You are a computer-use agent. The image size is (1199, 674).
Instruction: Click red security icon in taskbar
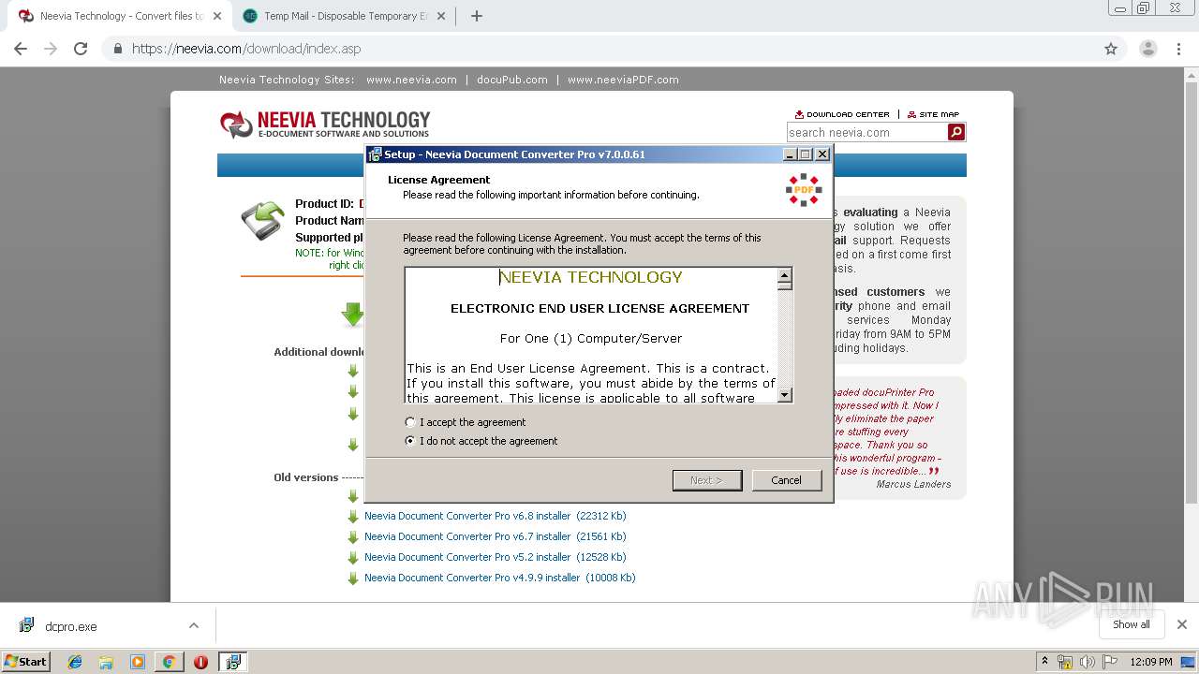(200, 662)
